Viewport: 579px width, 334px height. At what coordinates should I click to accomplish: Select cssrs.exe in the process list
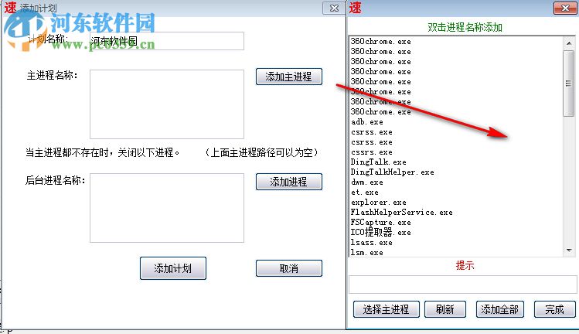[x=372, y=152]
